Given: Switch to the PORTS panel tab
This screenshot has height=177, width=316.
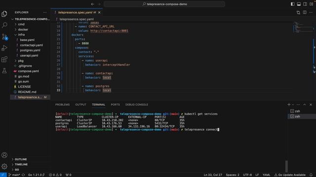Looking at the screenshot, I should (x=115, y=105).
